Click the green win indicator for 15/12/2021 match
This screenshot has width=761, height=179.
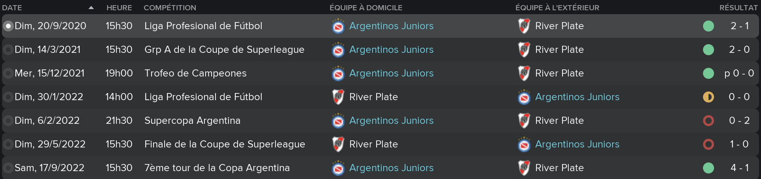pyautogui.click(x=709, y=73)
